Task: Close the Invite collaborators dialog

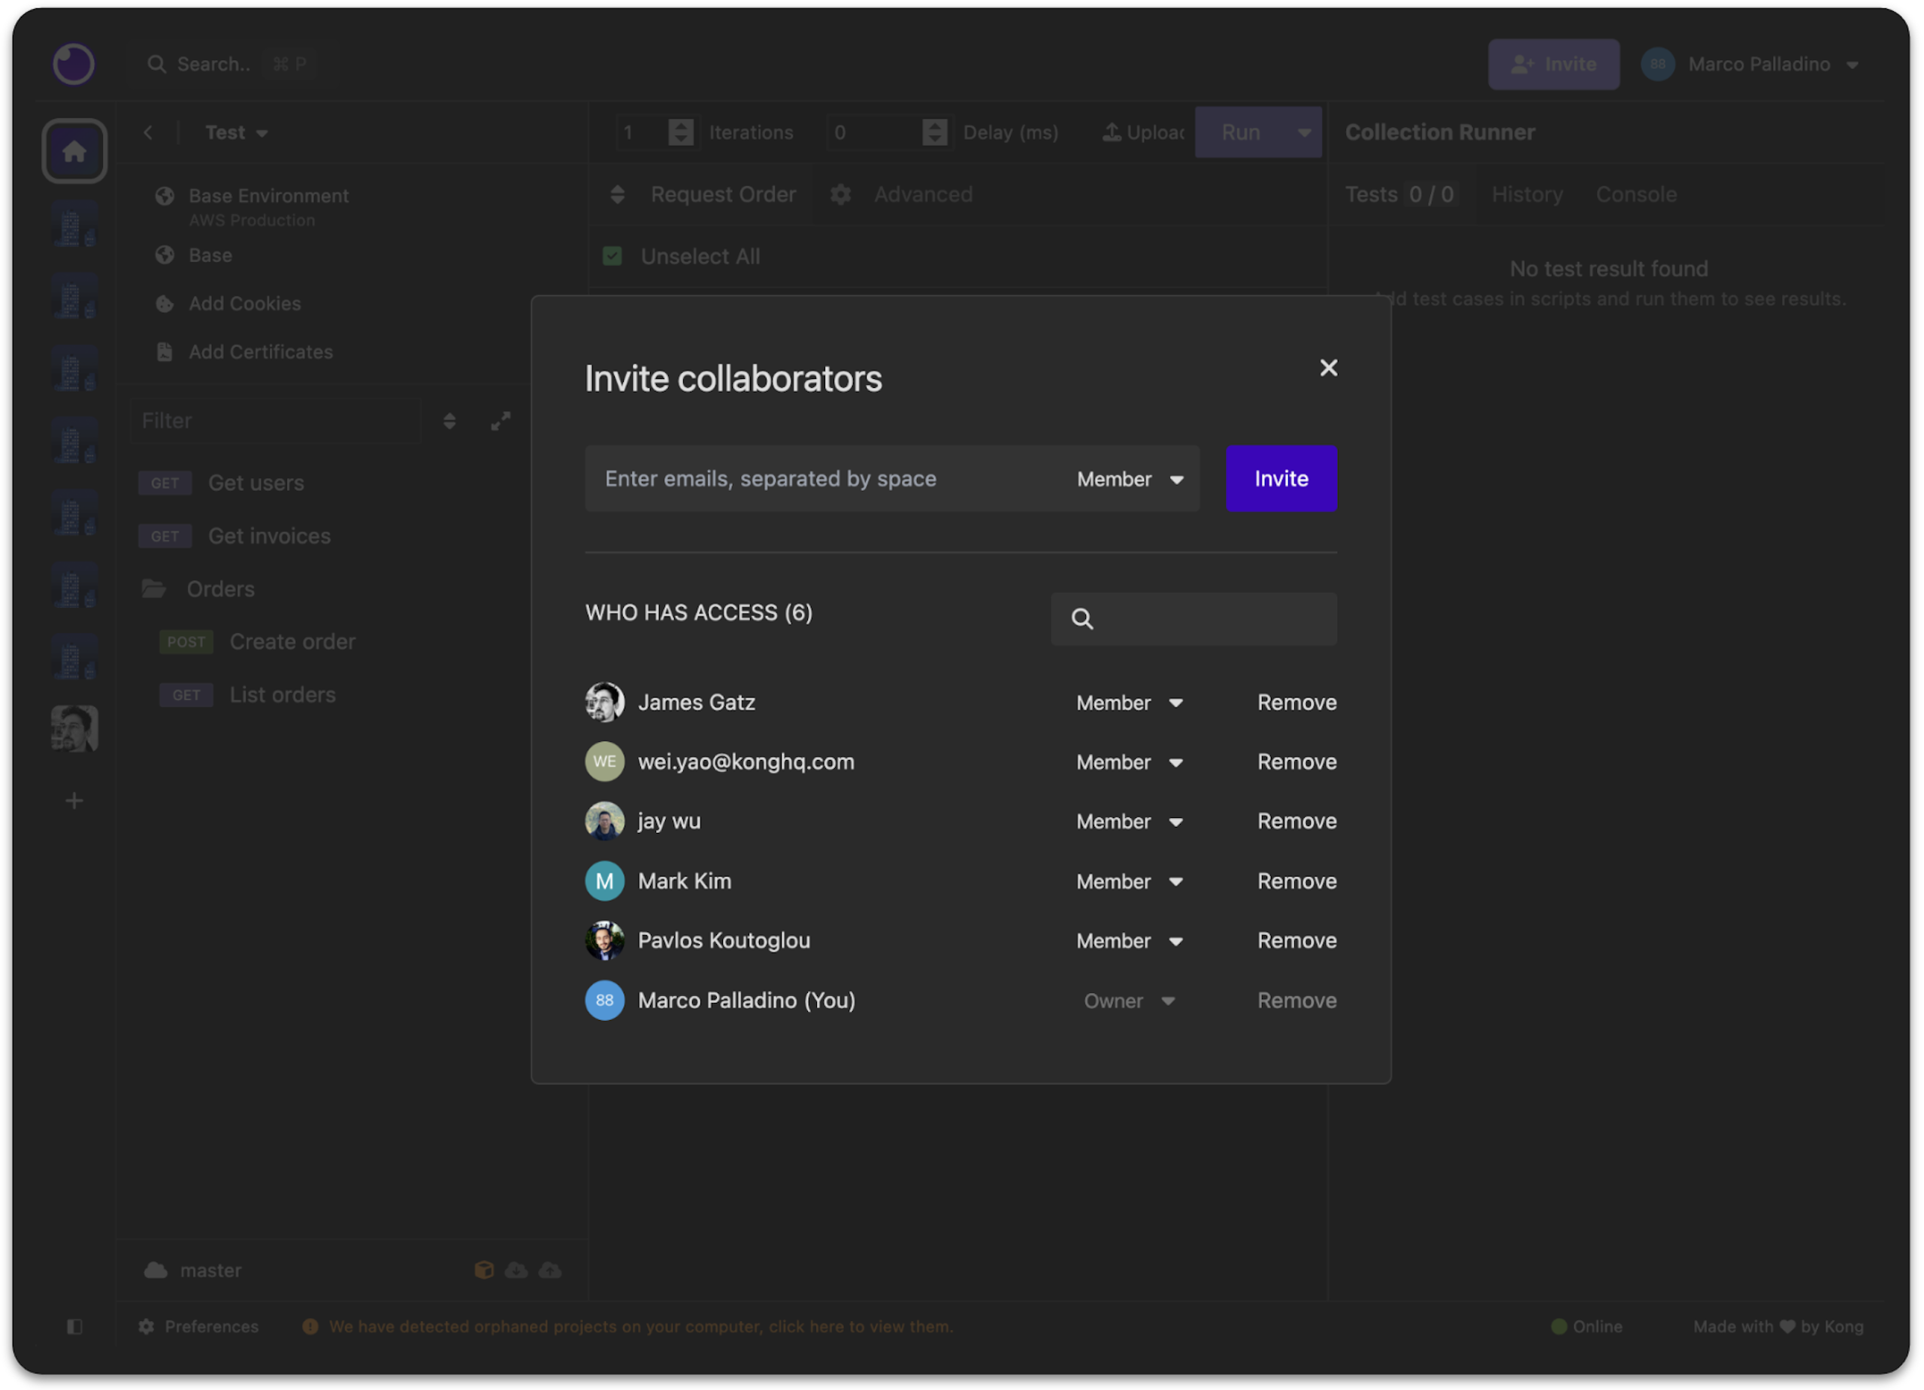Action: [x=1327, y=368]
